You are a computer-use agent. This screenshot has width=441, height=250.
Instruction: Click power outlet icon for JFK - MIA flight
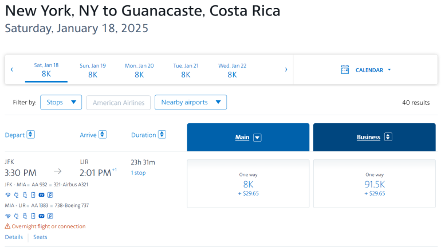point(16,195)
